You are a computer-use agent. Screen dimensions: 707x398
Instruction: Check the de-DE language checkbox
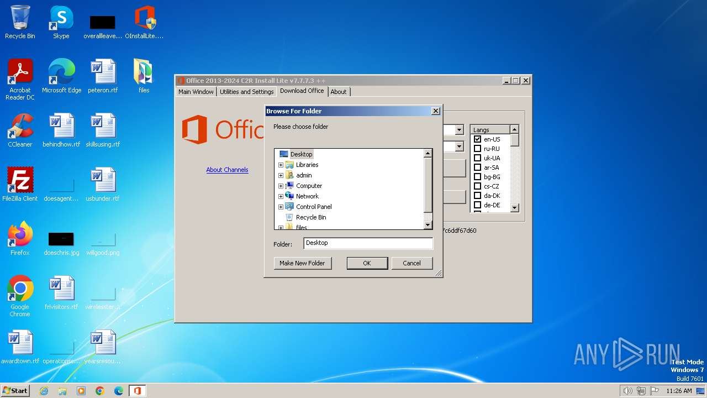478,205
